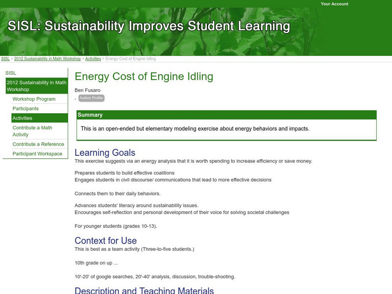This screenshot has height=294, width=392.
Task: Open Your Account in the top bar
Action: (x=334, y=4)
